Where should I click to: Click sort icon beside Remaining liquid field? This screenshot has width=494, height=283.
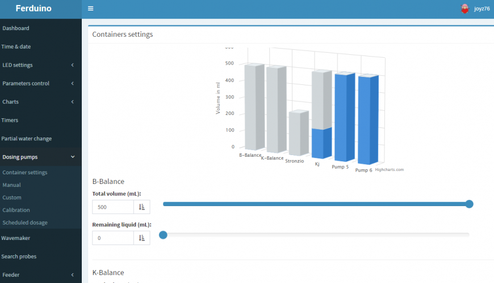pyautogui.click(x=142, y=238)
